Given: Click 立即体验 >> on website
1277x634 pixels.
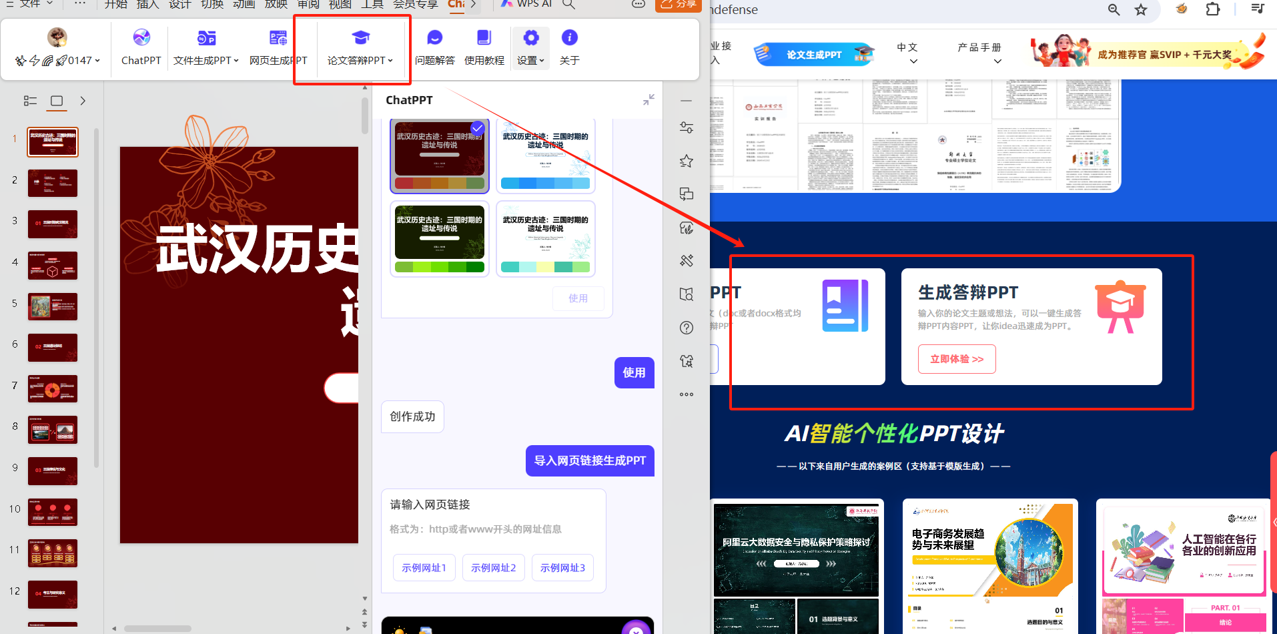Looking at the screenshot, I should (x=957, y=359).
